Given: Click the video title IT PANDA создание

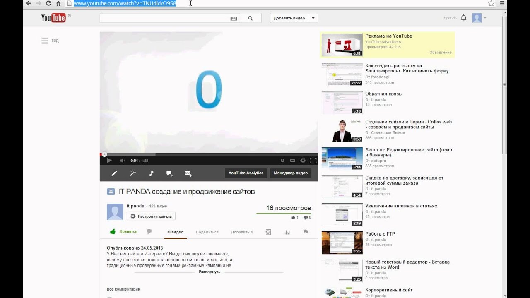Looking at the screenshot, I should (186, 192).
